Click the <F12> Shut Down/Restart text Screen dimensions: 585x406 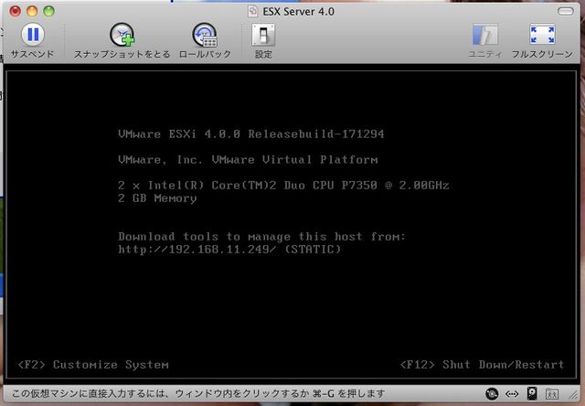point(482,365)
